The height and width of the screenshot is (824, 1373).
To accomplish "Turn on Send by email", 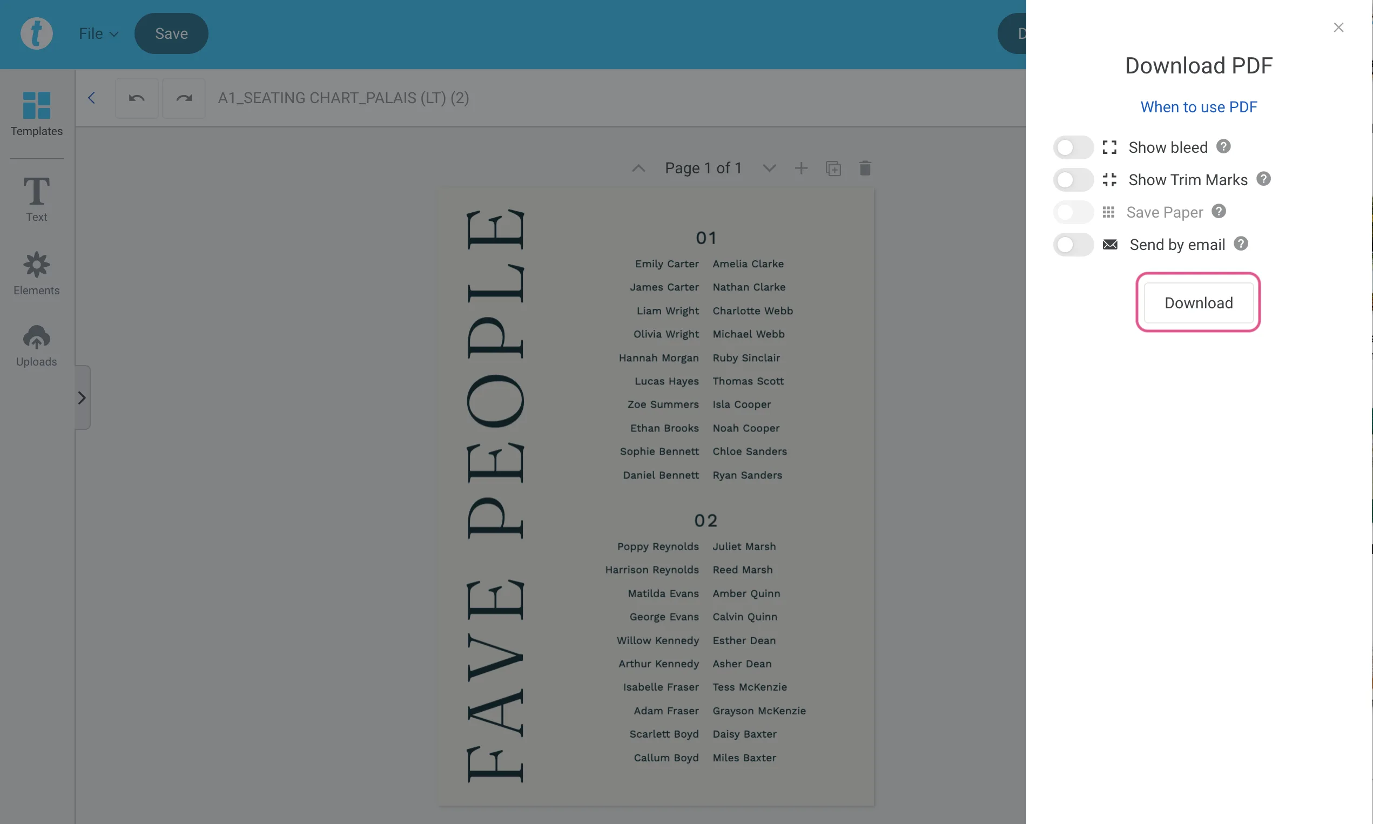I will click(x=1073, y=244).
